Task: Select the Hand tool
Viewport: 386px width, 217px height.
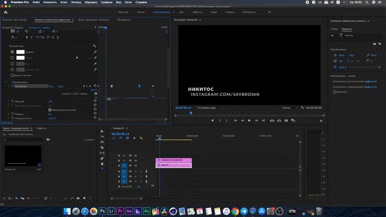Action: tap(102, 164)
